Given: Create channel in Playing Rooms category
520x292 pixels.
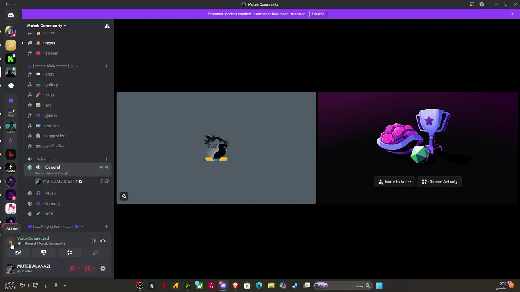Looking at the screenshot, I should (106, 227).
